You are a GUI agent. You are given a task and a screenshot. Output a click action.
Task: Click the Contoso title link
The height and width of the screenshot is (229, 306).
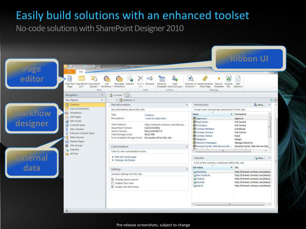pyautogui.click(x=149, y=115)
